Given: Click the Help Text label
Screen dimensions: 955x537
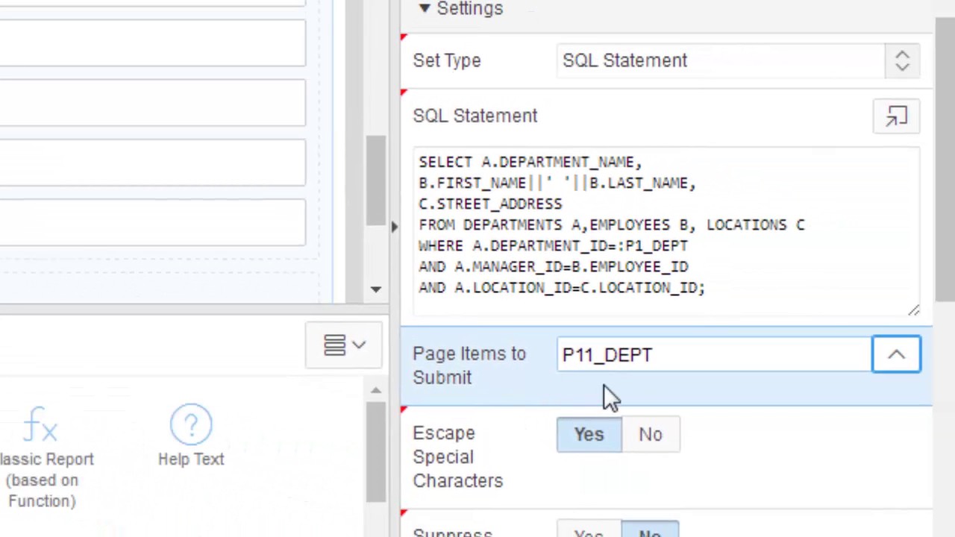Looking at the screenshot, I should coord(190,459).
